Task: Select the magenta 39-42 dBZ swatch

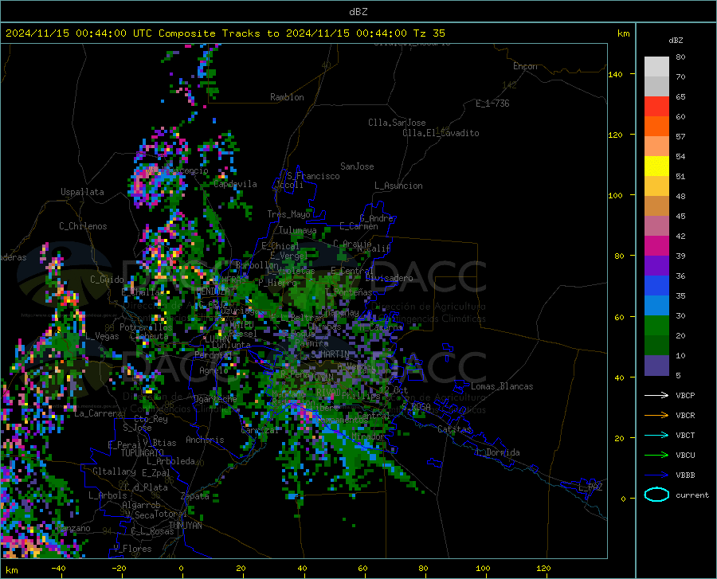Action: pos(656,246)
